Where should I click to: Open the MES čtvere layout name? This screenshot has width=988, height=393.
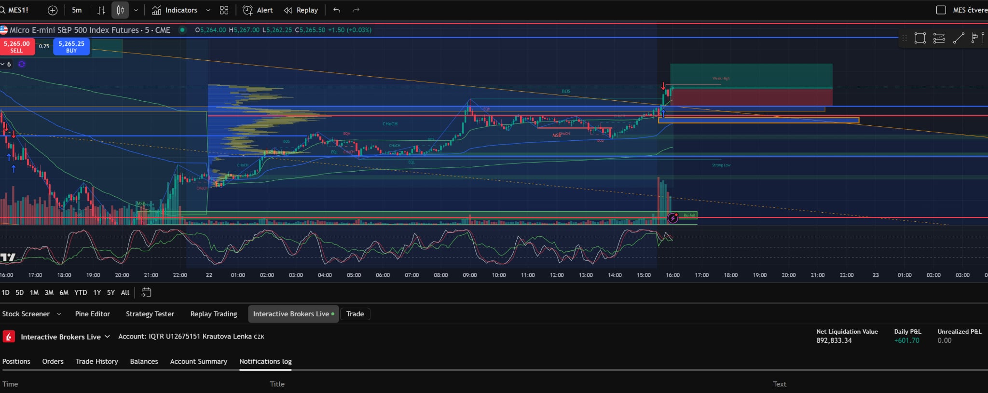point(970,10)
